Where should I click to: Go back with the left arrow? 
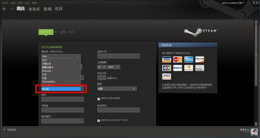point(5,9)
